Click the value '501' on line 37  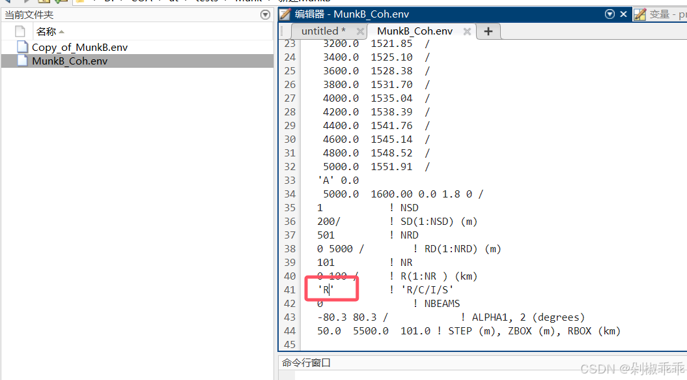coord(326,235)
